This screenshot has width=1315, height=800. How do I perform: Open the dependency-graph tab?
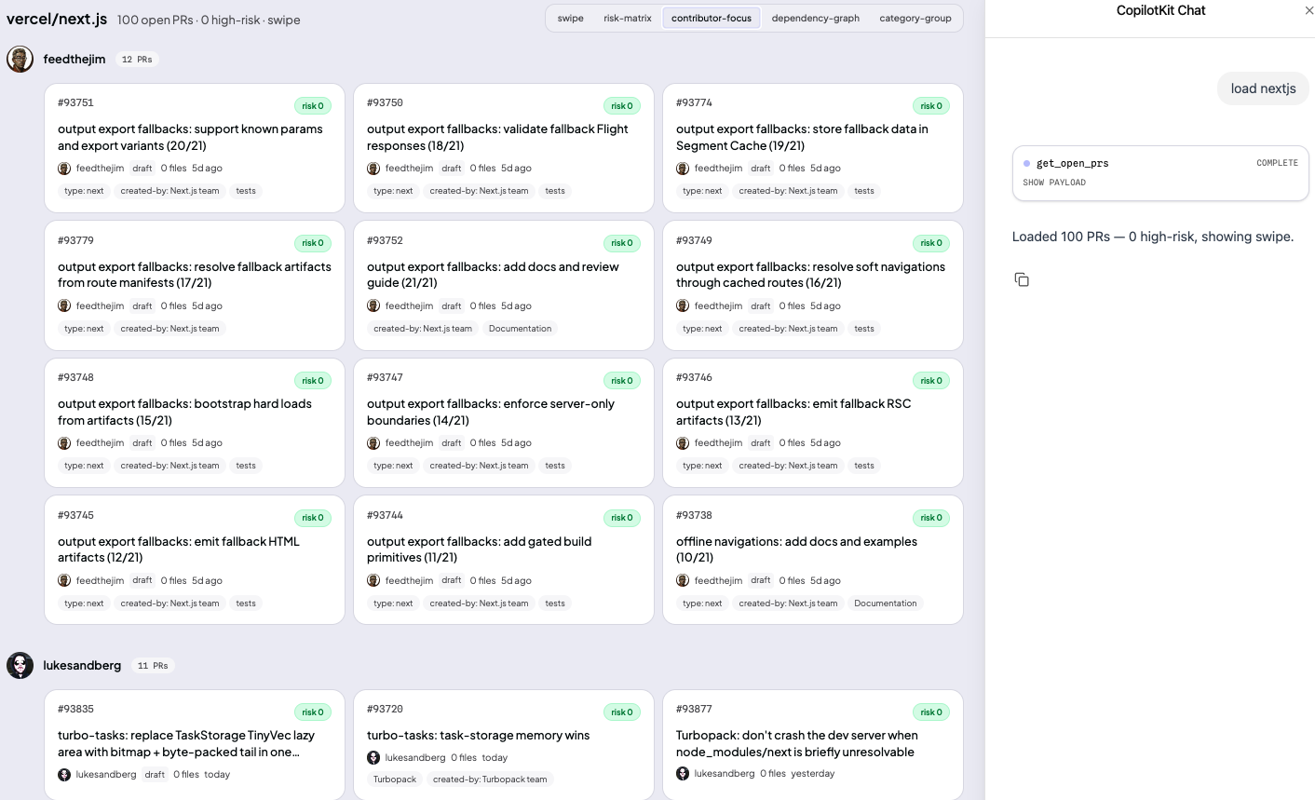[815, 18]
